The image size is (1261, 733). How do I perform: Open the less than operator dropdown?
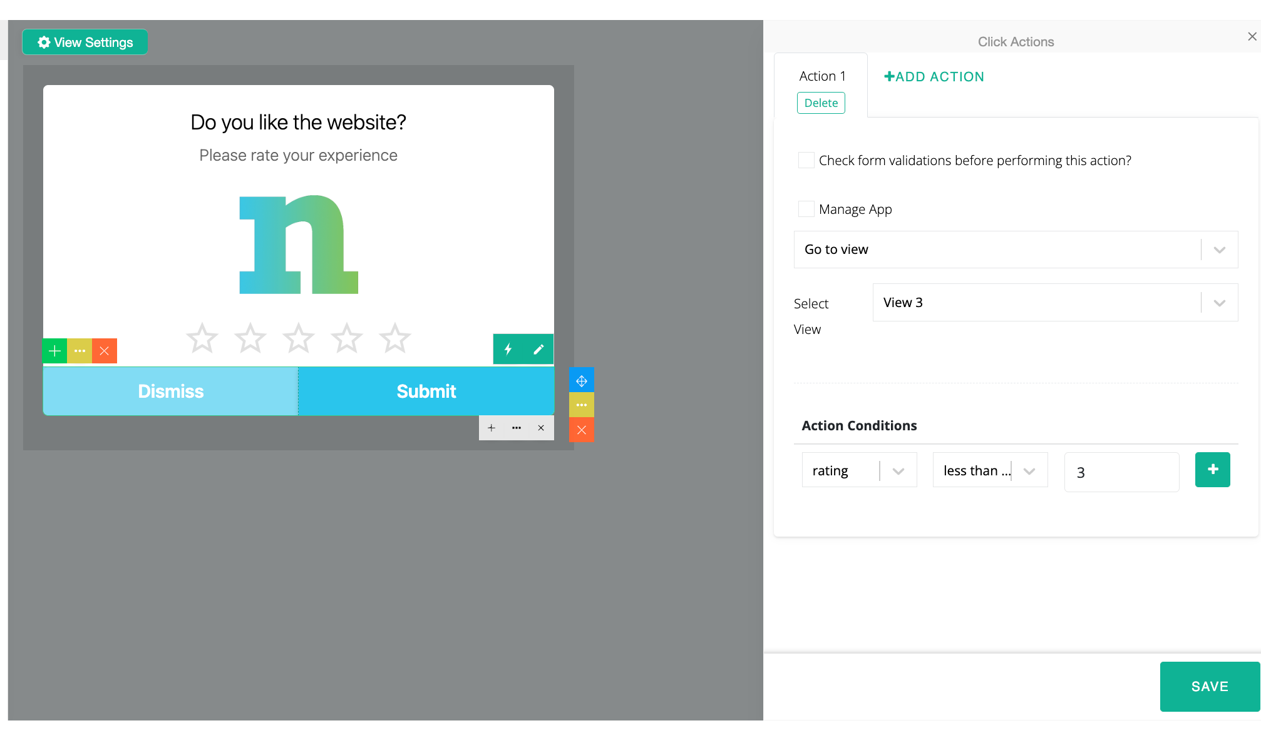989,470
